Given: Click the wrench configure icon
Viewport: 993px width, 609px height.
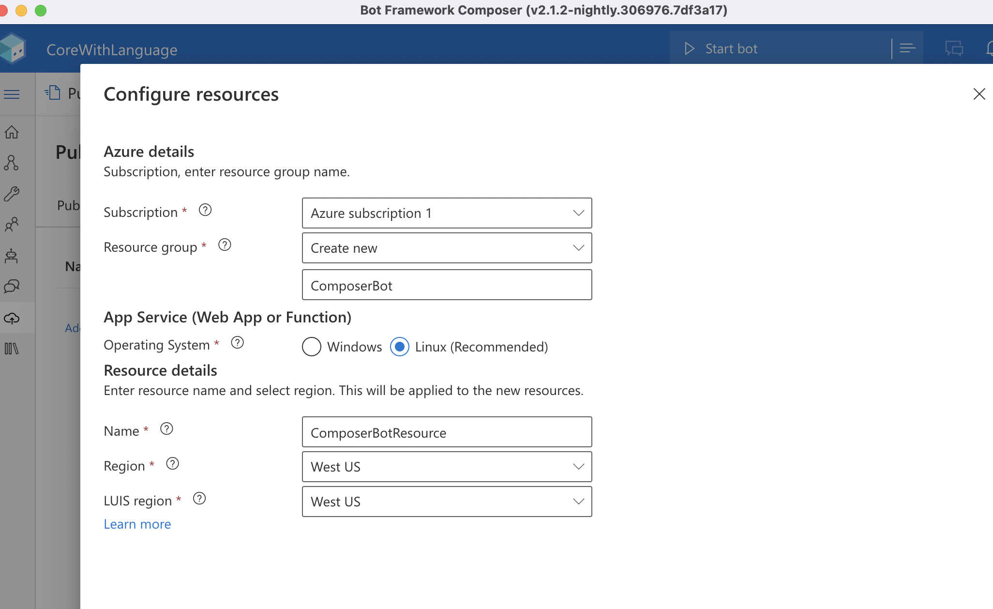Looking at the screenshot, I should point(12,194).
